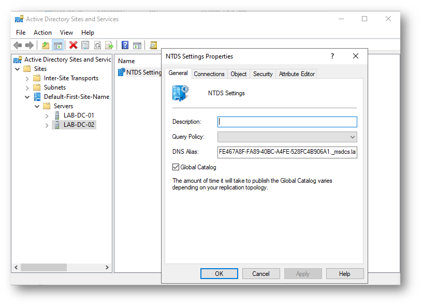Screen dimensions: 422x307
Task: Toggle Show/Hide Action Pane toolbar icon
Action: coord(137,45)
